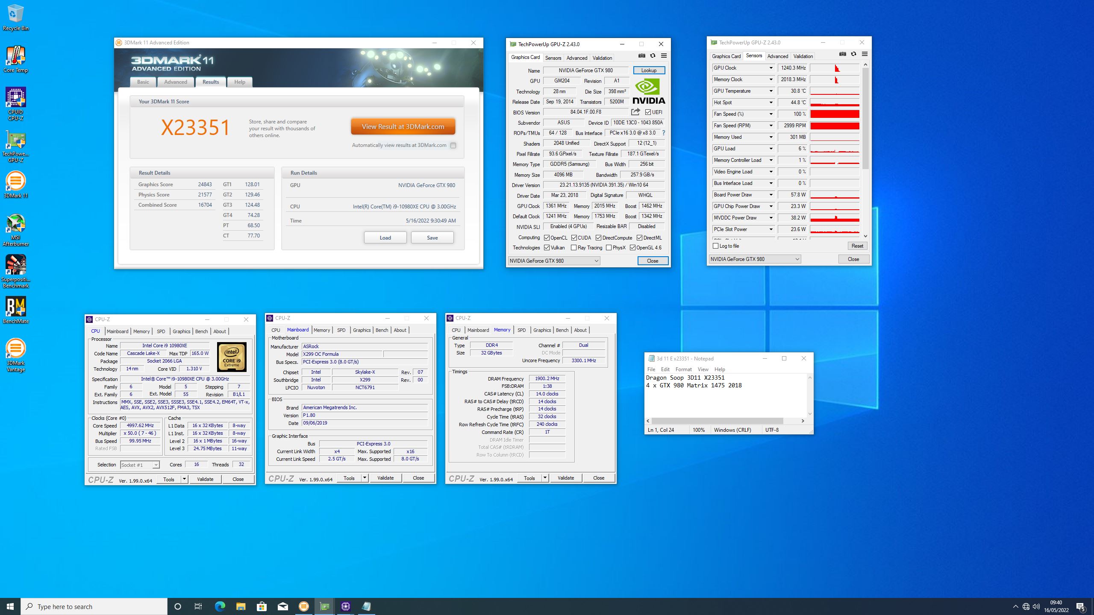The image size is (1094, 615).
Task: Open the GPU Temperature sensor dropdown arrow
Action: 771,91
